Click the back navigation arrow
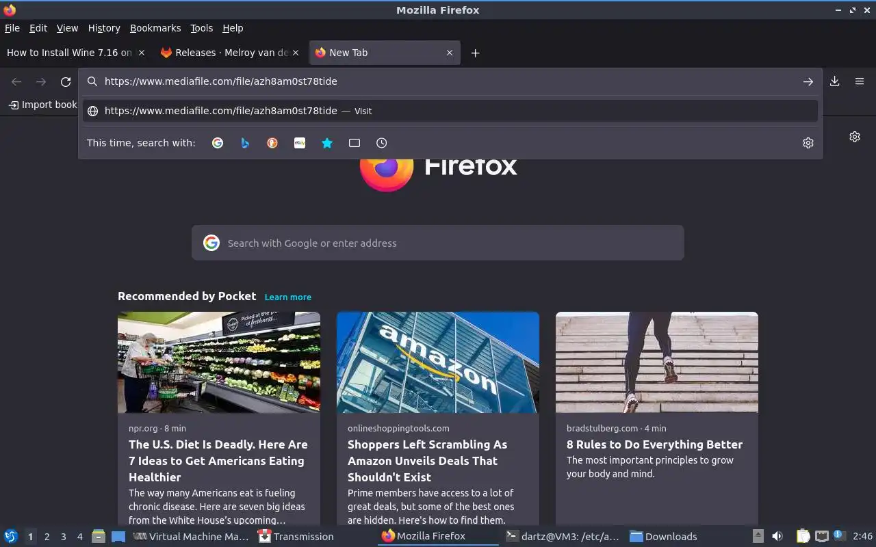The height and width of the screenshot is (547, 876). click(x=16, y=82)
